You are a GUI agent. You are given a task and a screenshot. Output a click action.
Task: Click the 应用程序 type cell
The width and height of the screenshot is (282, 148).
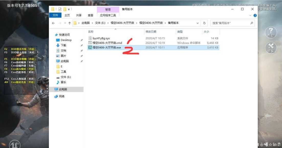(x=182, y=48)
